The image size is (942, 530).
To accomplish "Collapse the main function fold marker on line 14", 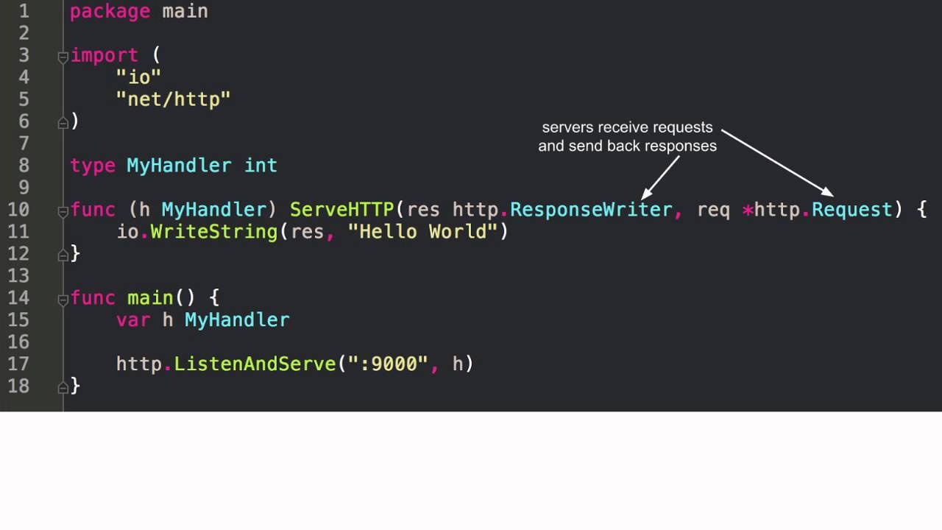I will 63,300.
